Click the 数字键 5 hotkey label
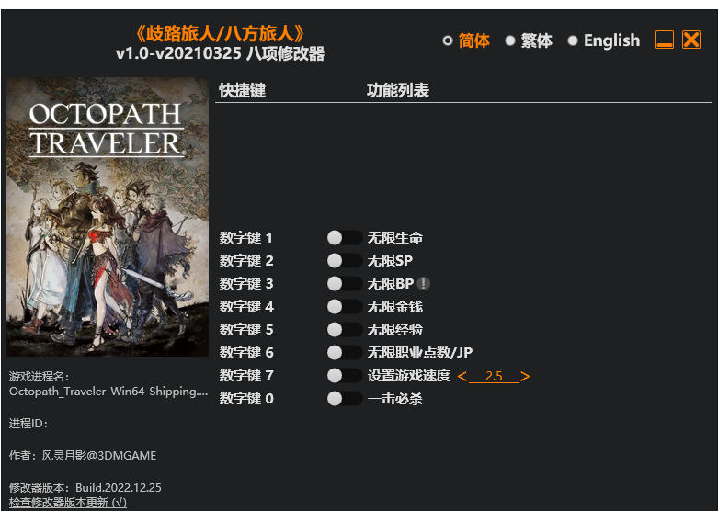The height and width of the screenshot is (511, 718). pyautogui.click(x=246, y=329)
